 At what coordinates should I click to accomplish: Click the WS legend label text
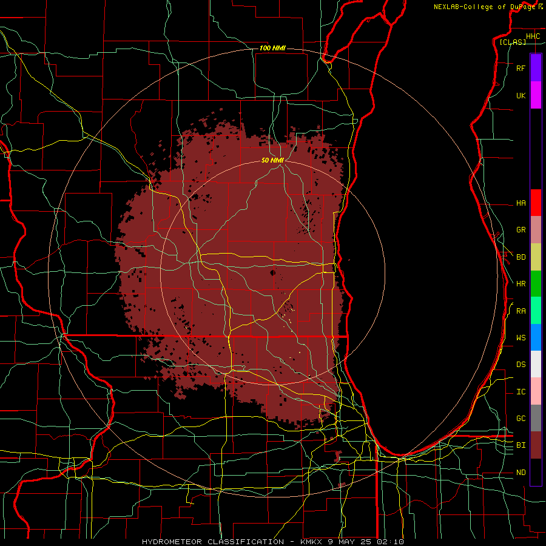click(521, 338)
